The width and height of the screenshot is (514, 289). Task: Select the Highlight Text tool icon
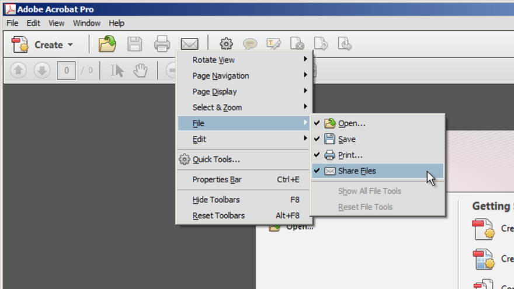tap(273, 44)
